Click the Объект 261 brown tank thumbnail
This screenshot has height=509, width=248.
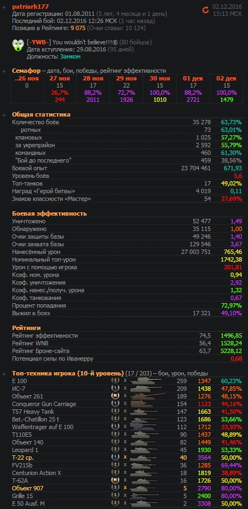(147, 396)
